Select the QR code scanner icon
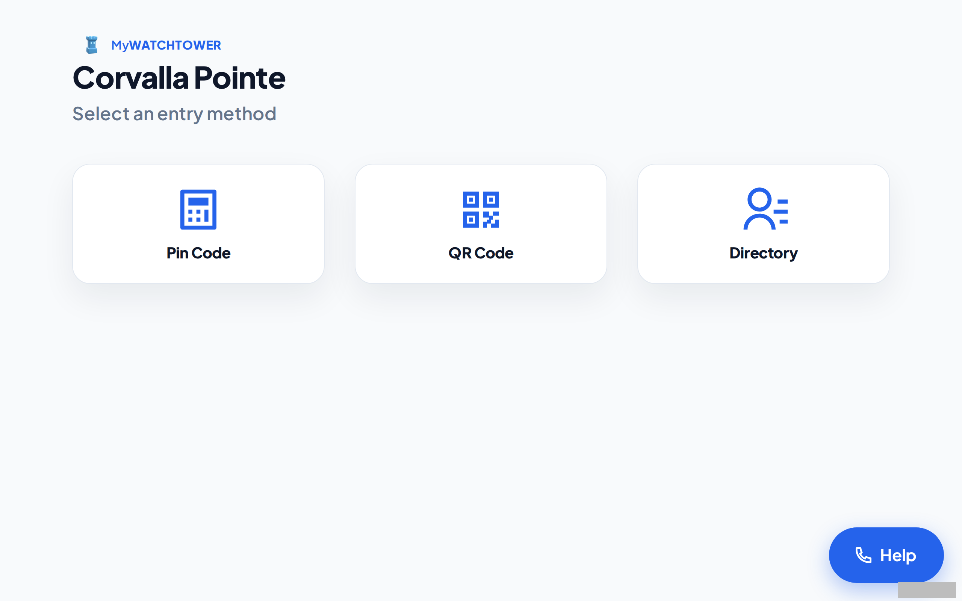962x601 pixels. [x=481, y=210]
